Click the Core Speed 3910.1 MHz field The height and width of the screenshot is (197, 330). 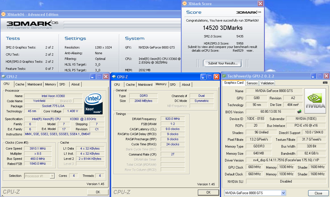pos(38,148)
